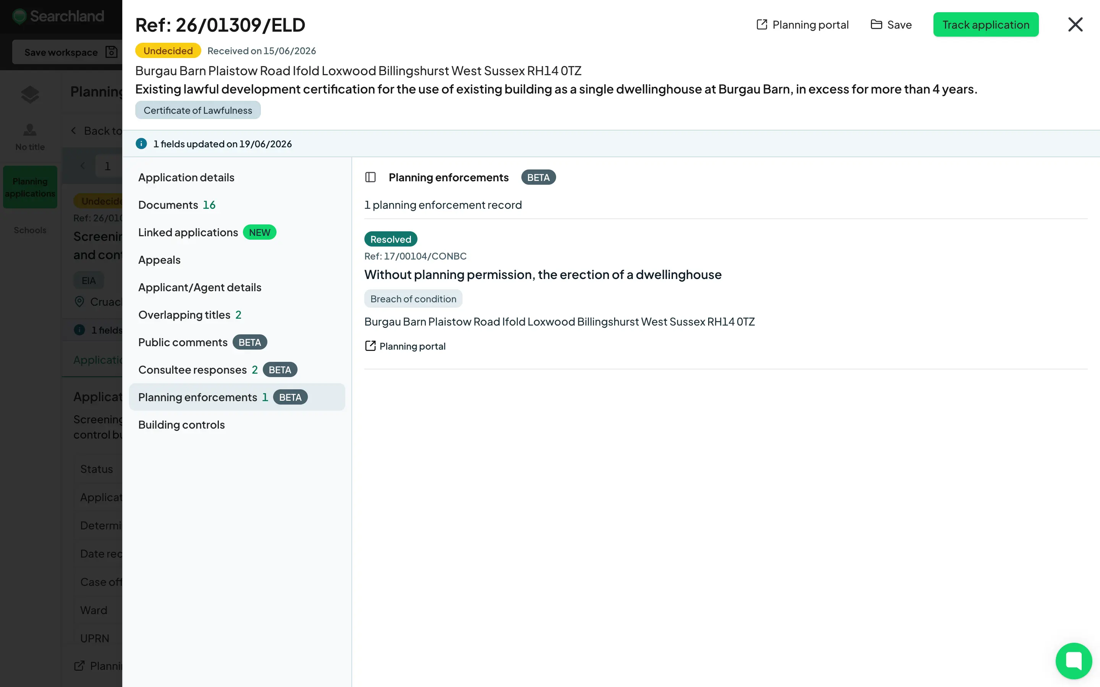Click the NEW badge on Linked applications

click(x=260, y=232)
